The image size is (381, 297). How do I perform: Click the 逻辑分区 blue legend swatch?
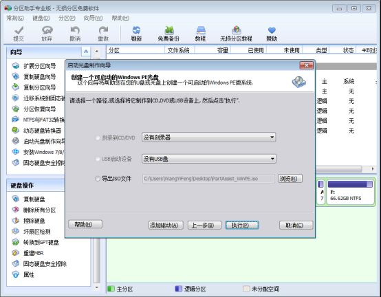(178, 289)
